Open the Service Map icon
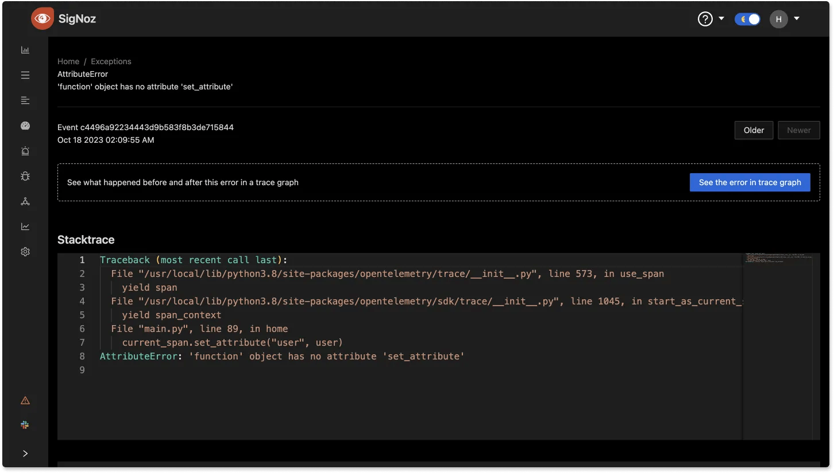Viewport: 834px width, 473px height. click(x=25, y=201)
